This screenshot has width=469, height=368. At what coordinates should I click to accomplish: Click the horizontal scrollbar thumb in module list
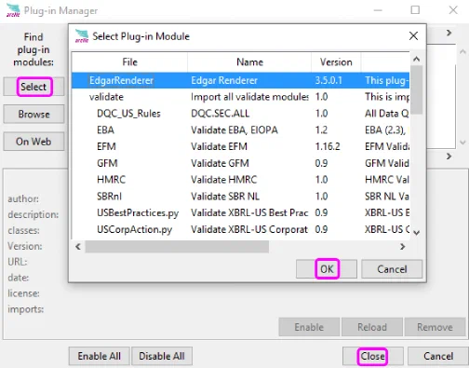177,247
